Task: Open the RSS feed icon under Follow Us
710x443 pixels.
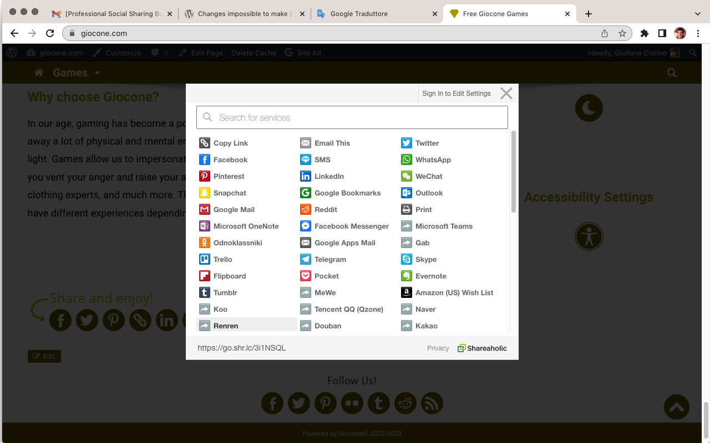Action: pyautogui.click(x=432, y=403)
